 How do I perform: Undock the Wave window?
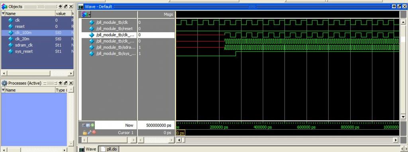click(x=399, y=6)
